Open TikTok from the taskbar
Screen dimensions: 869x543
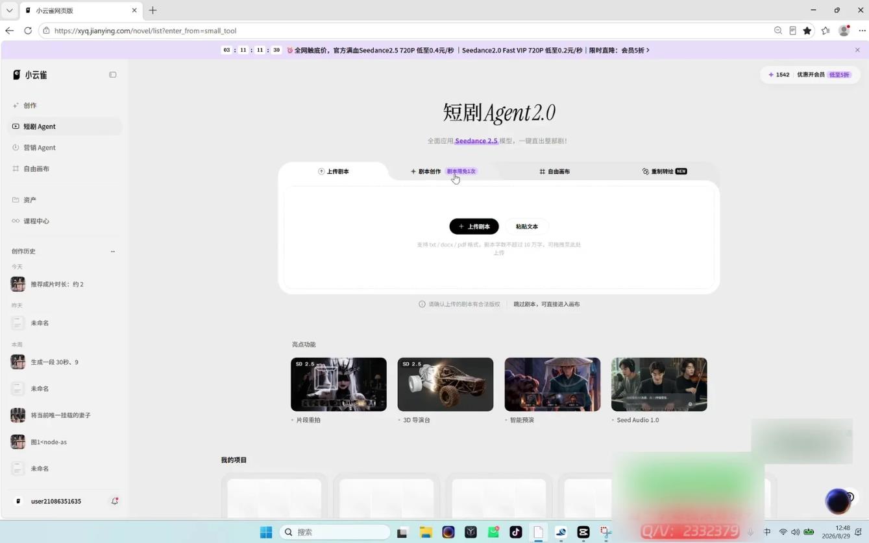tap(516, 532)
